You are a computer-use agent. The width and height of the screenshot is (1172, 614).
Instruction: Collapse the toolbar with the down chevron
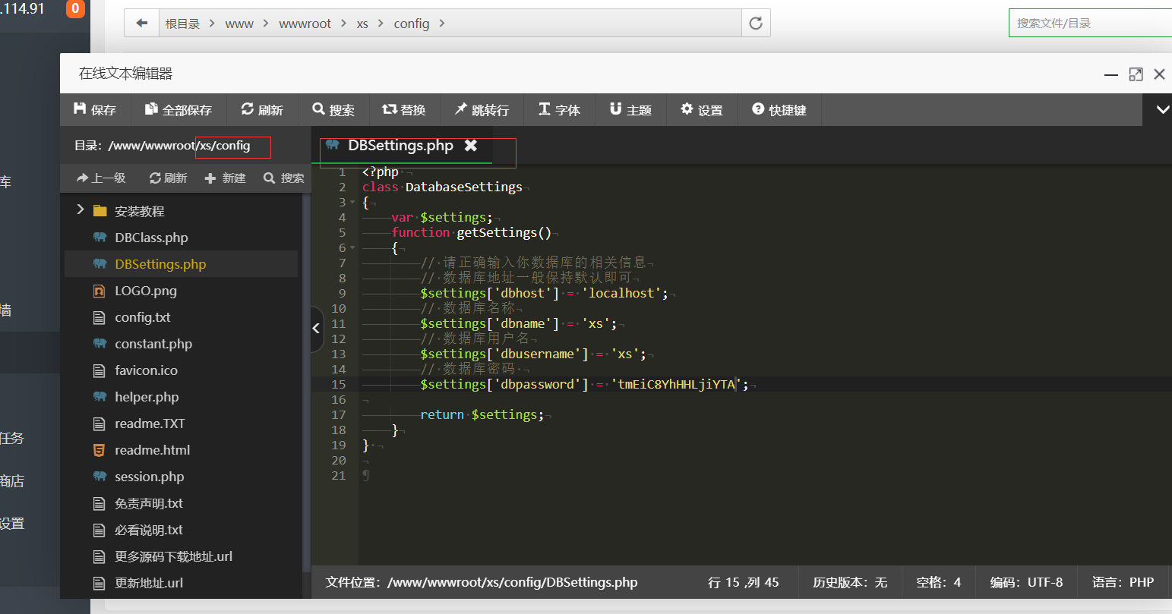[1162, 110]
